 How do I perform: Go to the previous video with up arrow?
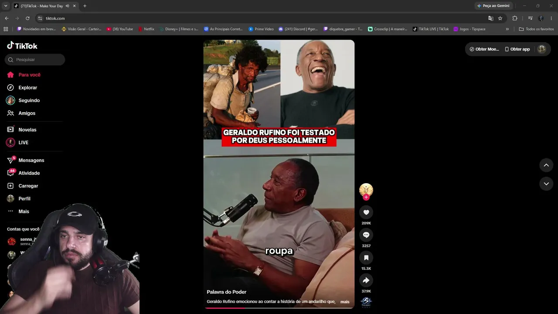(546, 165)
